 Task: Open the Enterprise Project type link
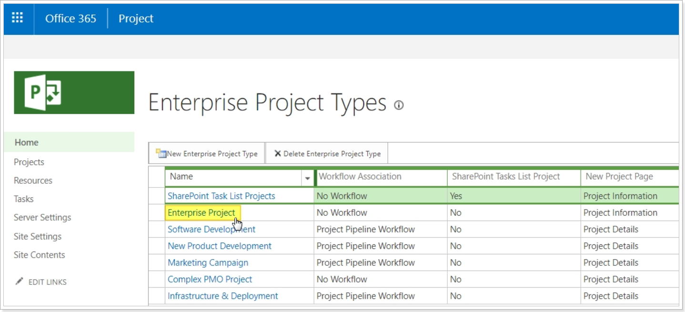(201, 212)
